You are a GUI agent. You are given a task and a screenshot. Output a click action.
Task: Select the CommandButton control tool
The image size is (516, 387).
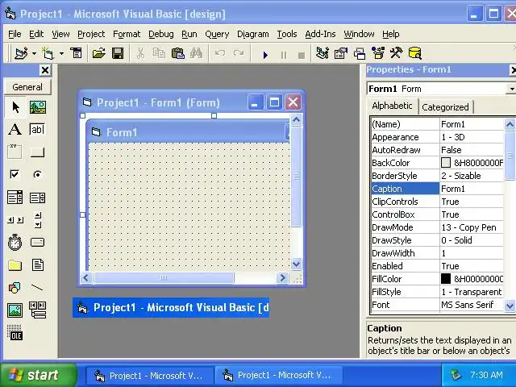(38, 152)
